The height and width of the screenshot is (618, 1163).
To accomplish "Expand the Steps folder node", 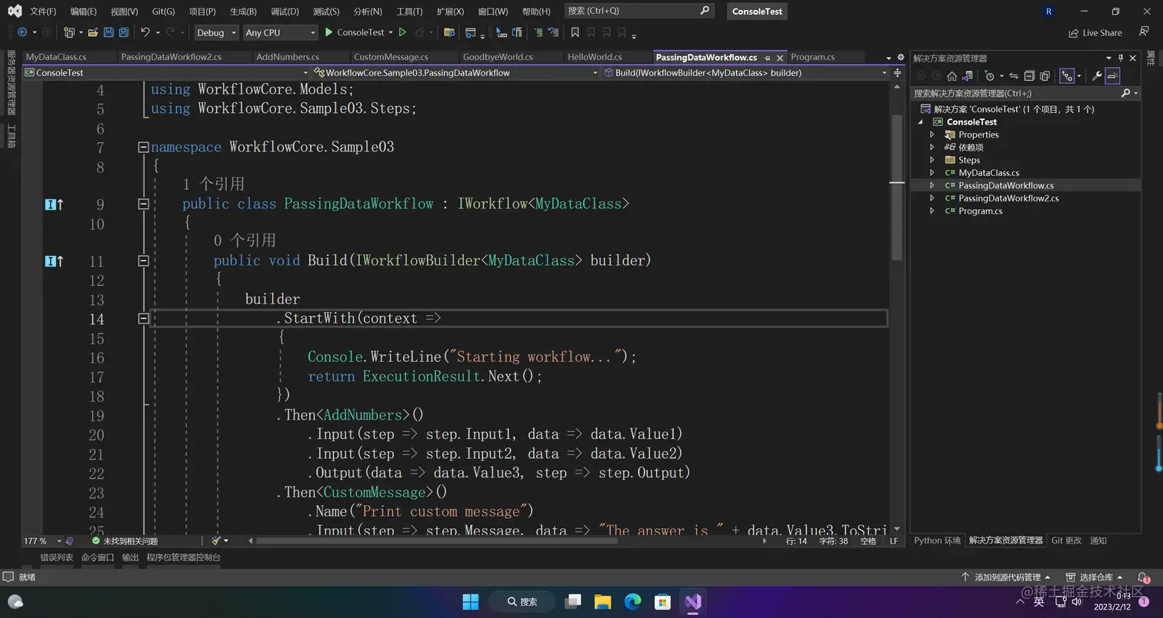I will pyautogui.click(x=932, y=160).
